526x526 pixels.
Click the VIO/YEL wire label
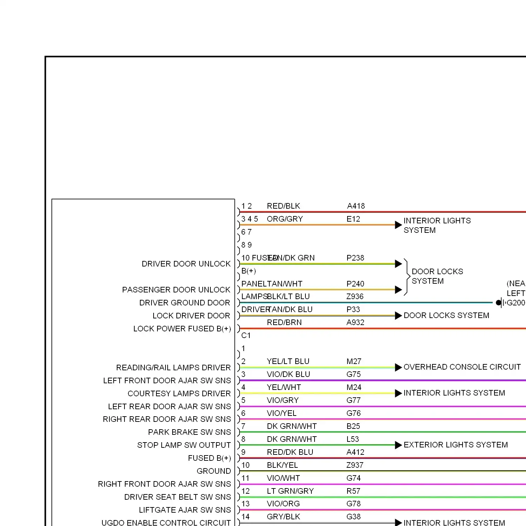coord(282,413)
